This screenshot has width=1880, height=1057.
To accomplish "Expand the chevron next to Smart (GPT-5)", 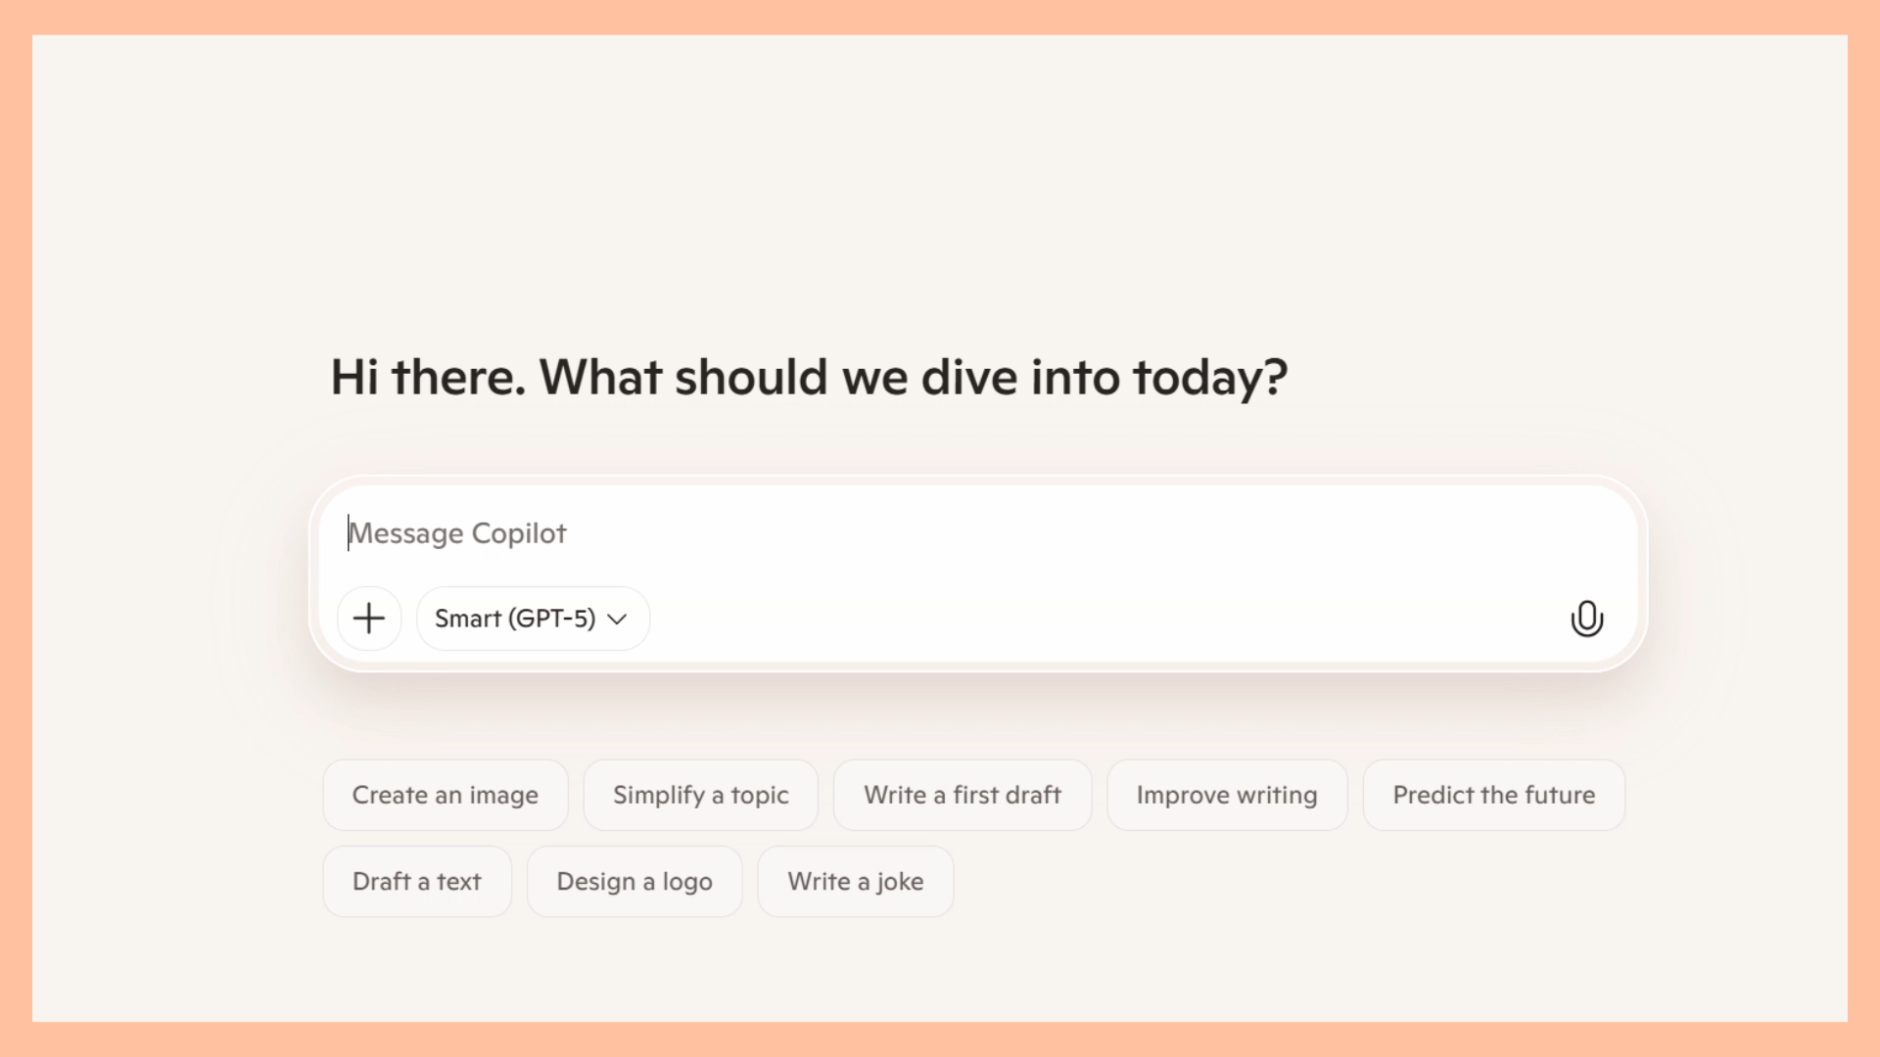I will [x=616, y=619].
